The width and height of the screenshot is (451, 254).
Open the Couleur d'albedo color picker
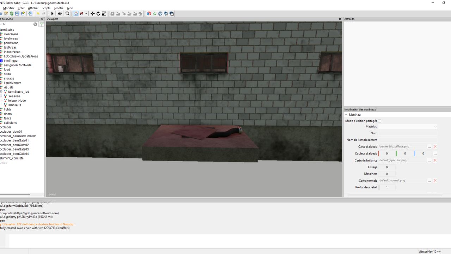tap(435, 154)
